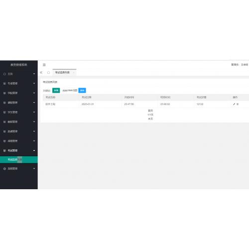
Task: Toggle the sidebar with the hamburger icon
Action: [44, 65]
